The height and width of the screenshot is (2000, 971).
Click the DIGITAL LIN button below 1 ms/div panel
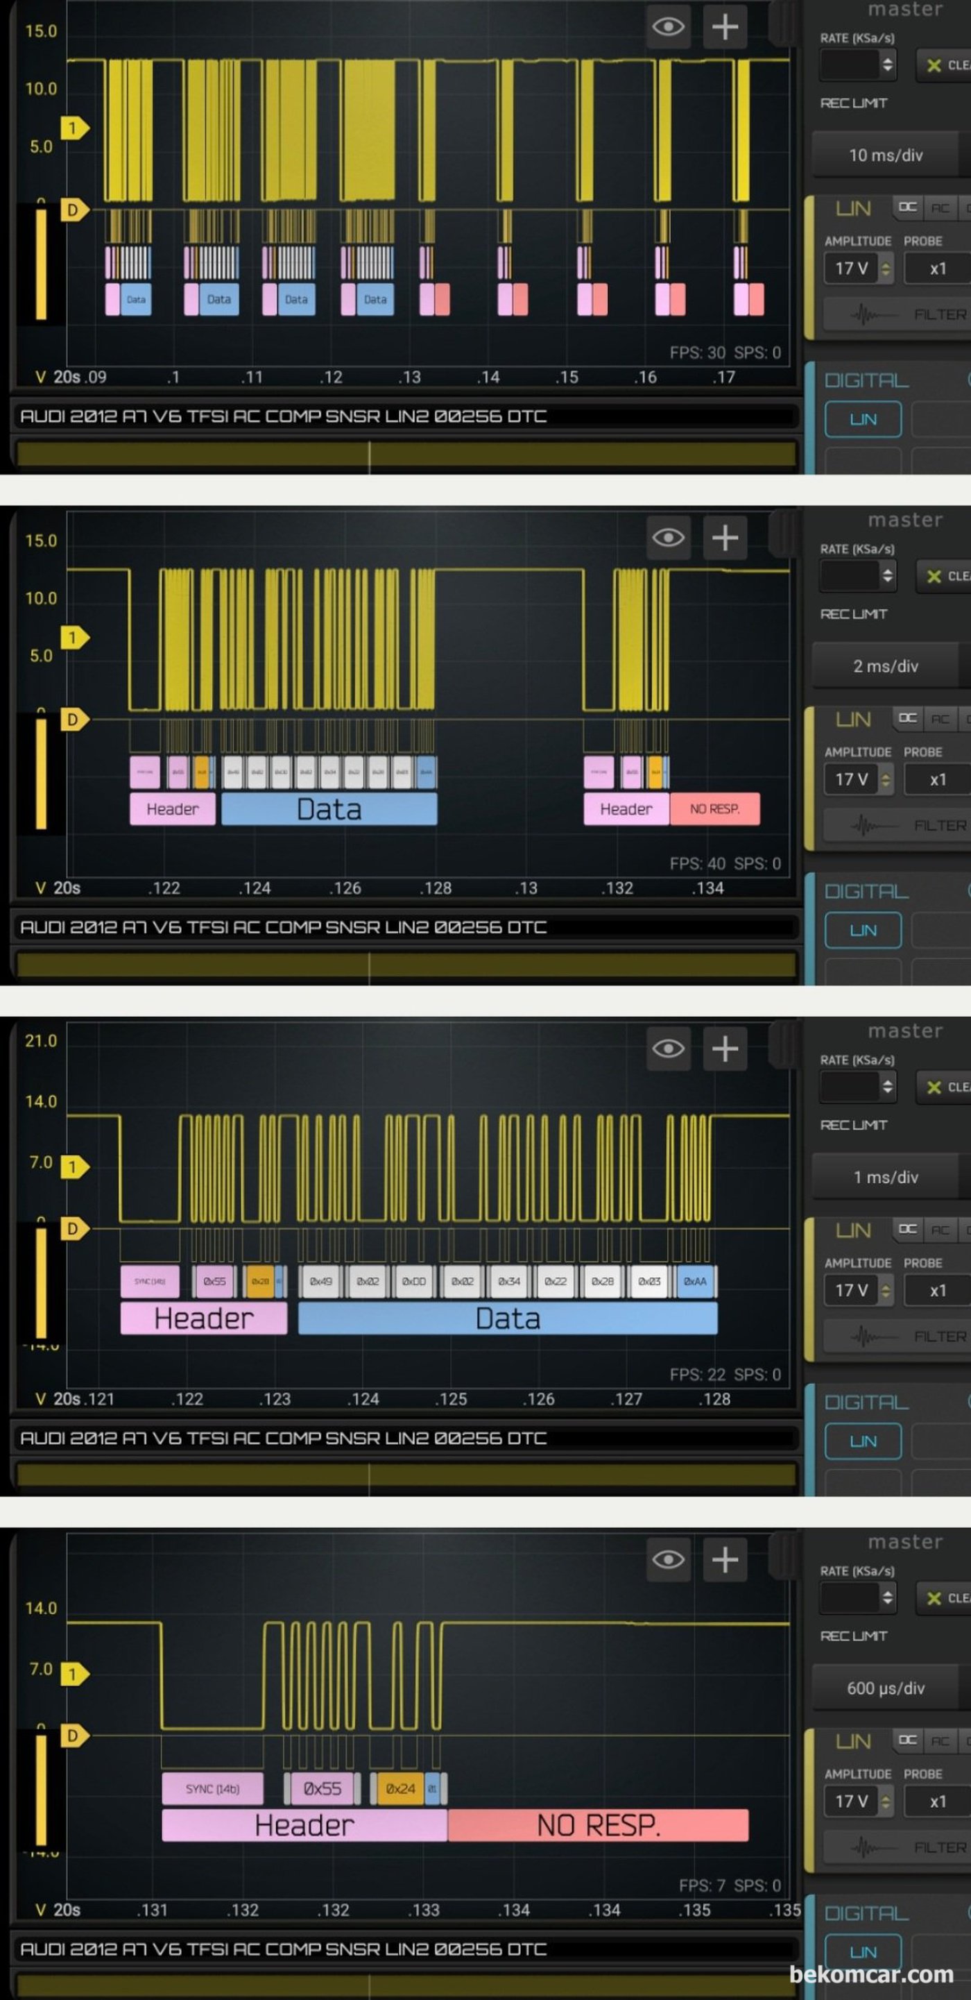(863, 1441)
